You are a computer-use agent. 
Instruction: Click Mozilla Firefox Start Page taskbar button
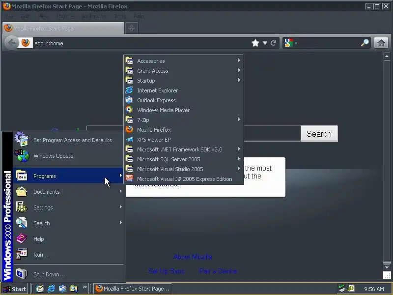pos(133,289)
